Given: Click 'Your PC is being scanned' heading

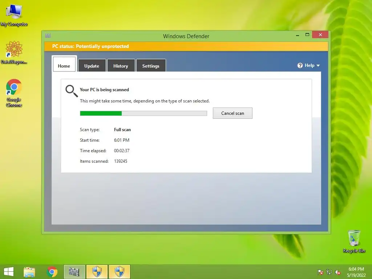Looking at the screenshot, I should click(104, 90).
